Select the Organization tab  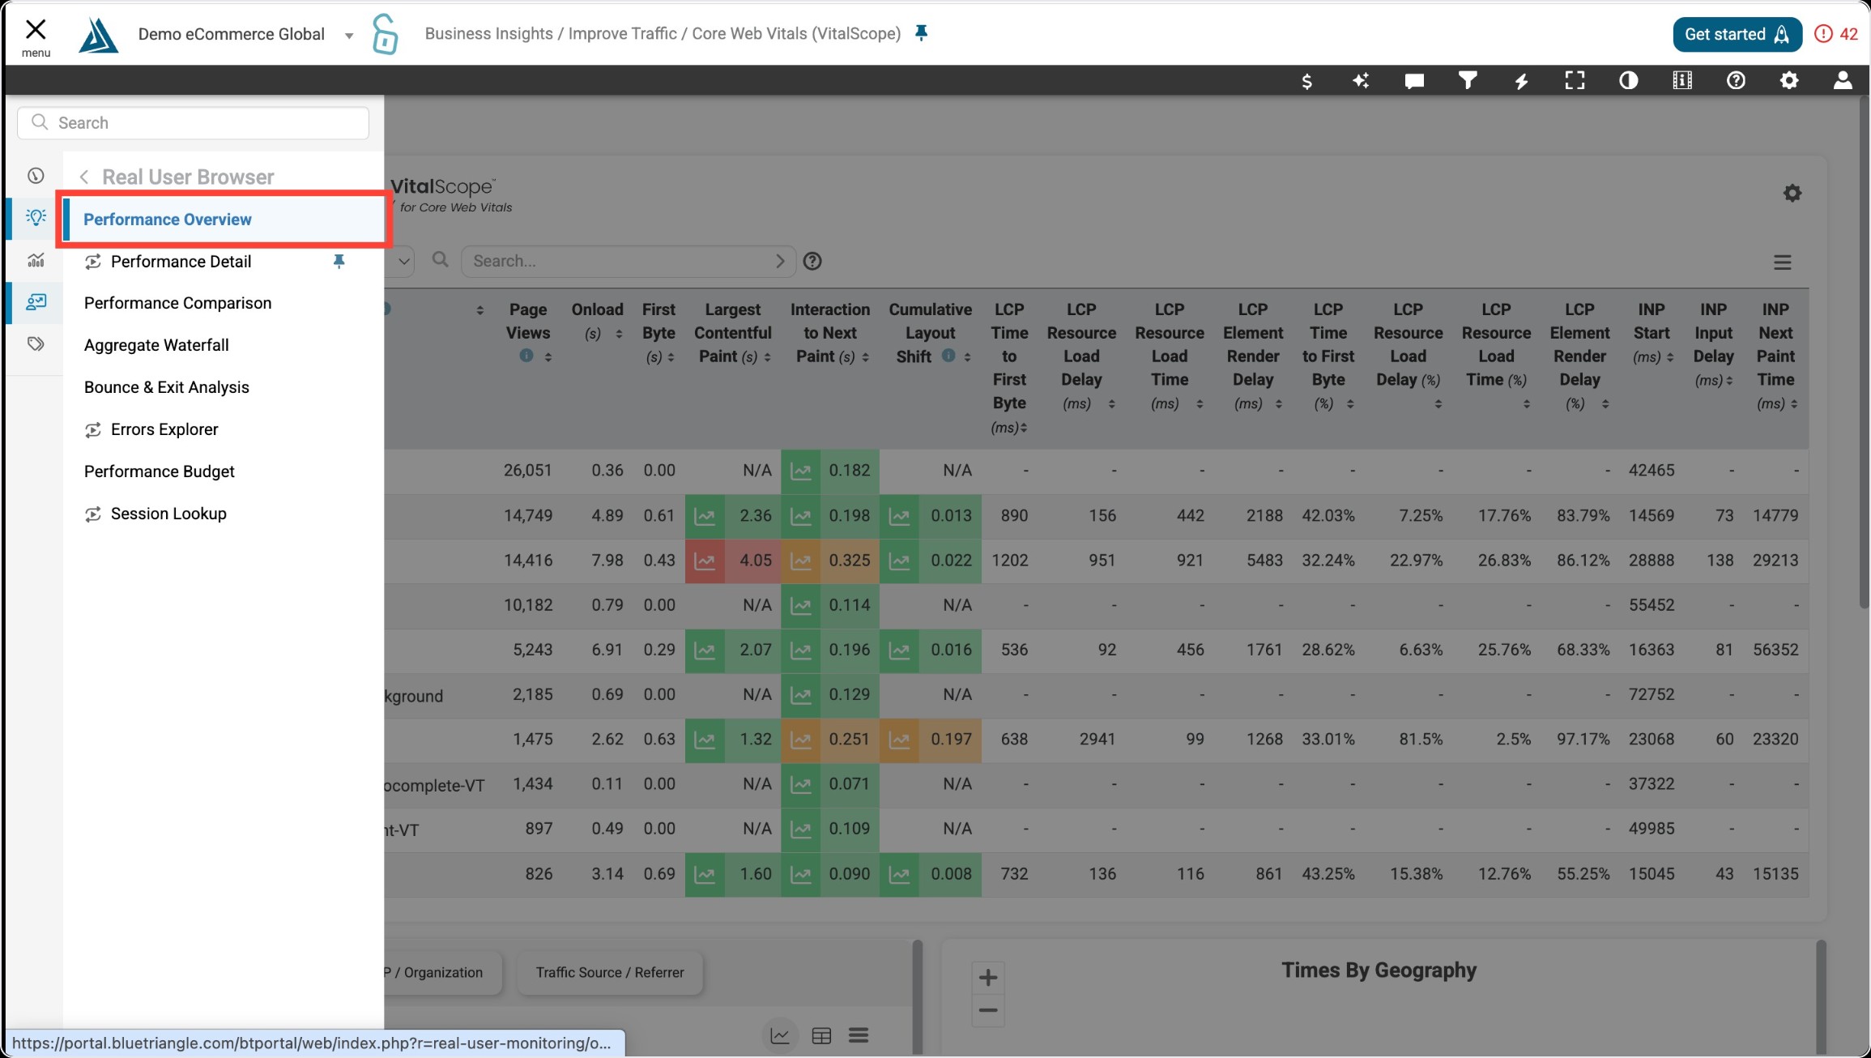(442, 972)
